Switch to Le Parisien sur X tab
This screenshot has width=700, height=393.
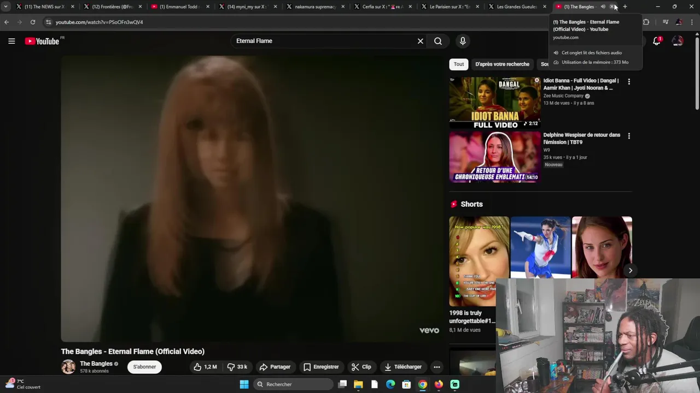(450, 7)
